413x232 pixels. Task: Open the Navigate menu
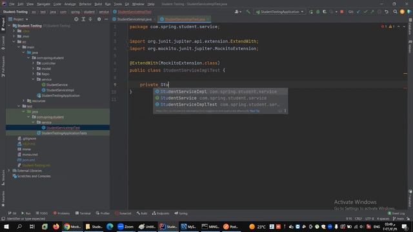[x=43, y=4]
